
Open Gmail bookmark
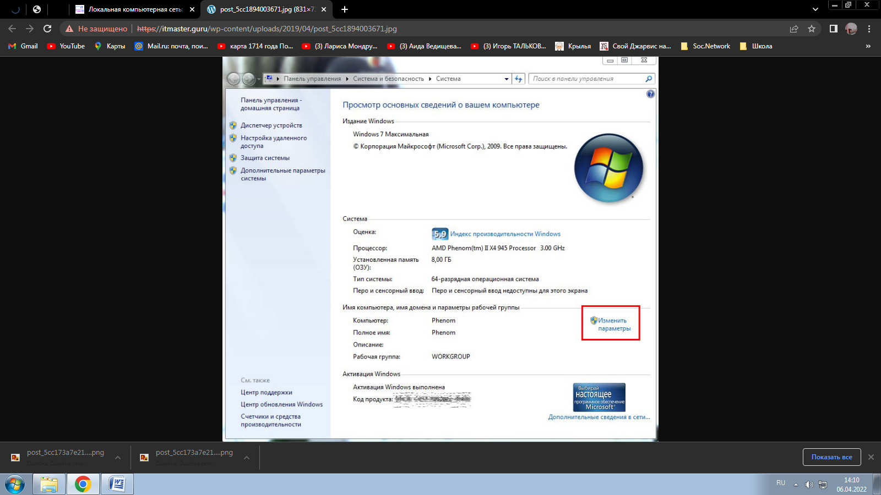click(23, 46)
